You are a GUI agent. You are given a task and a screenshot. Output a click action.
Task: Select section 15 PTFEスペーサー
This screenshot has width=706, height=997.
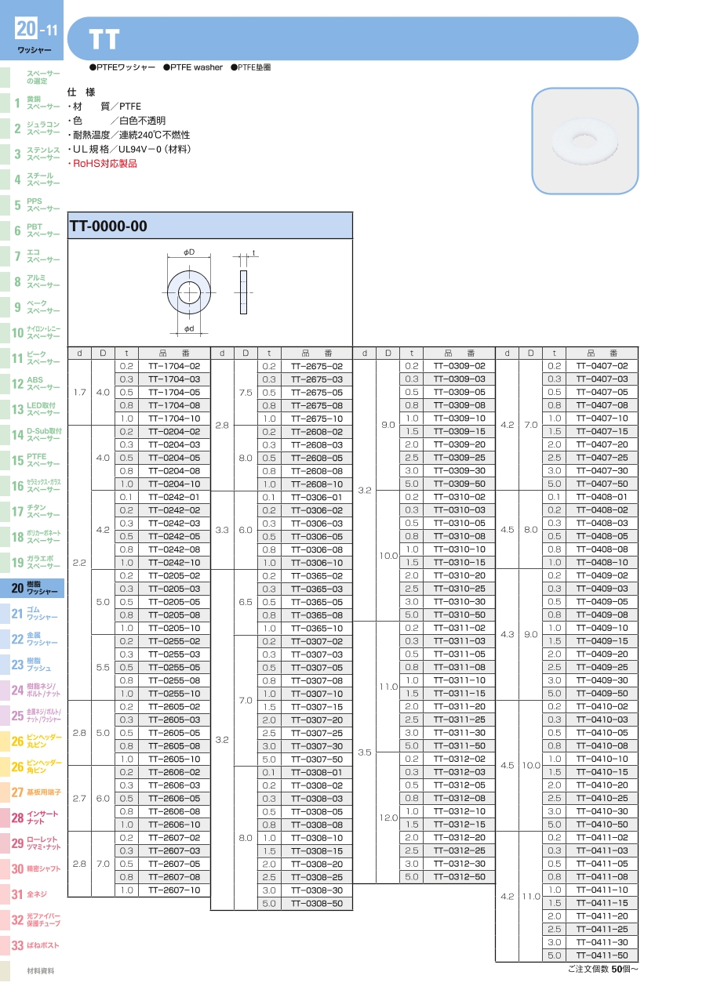point(35,460)
